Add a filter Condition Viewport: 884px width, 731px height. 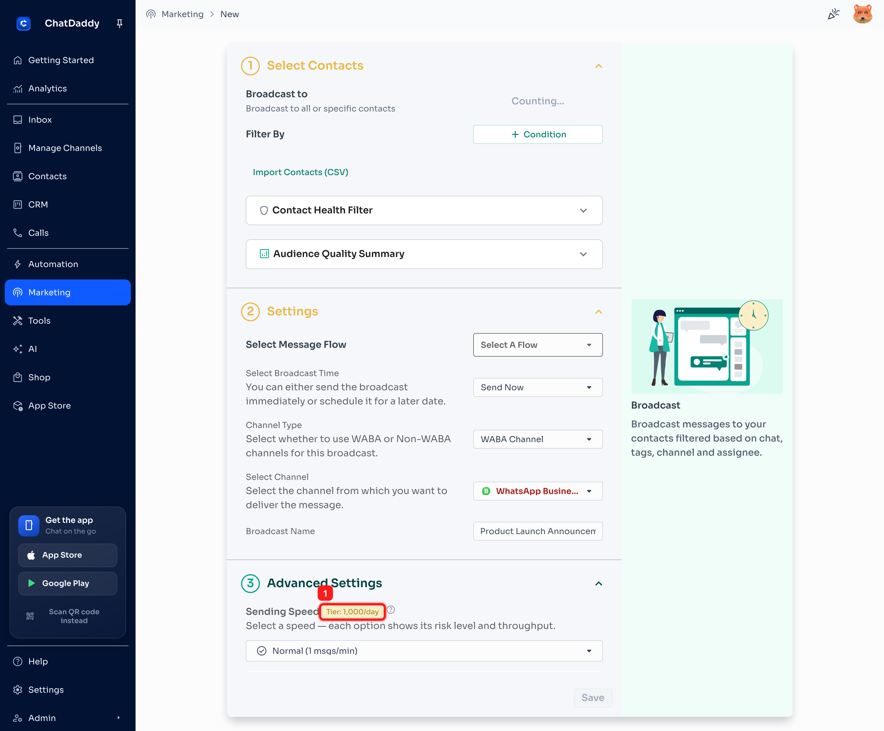point(537,134)
